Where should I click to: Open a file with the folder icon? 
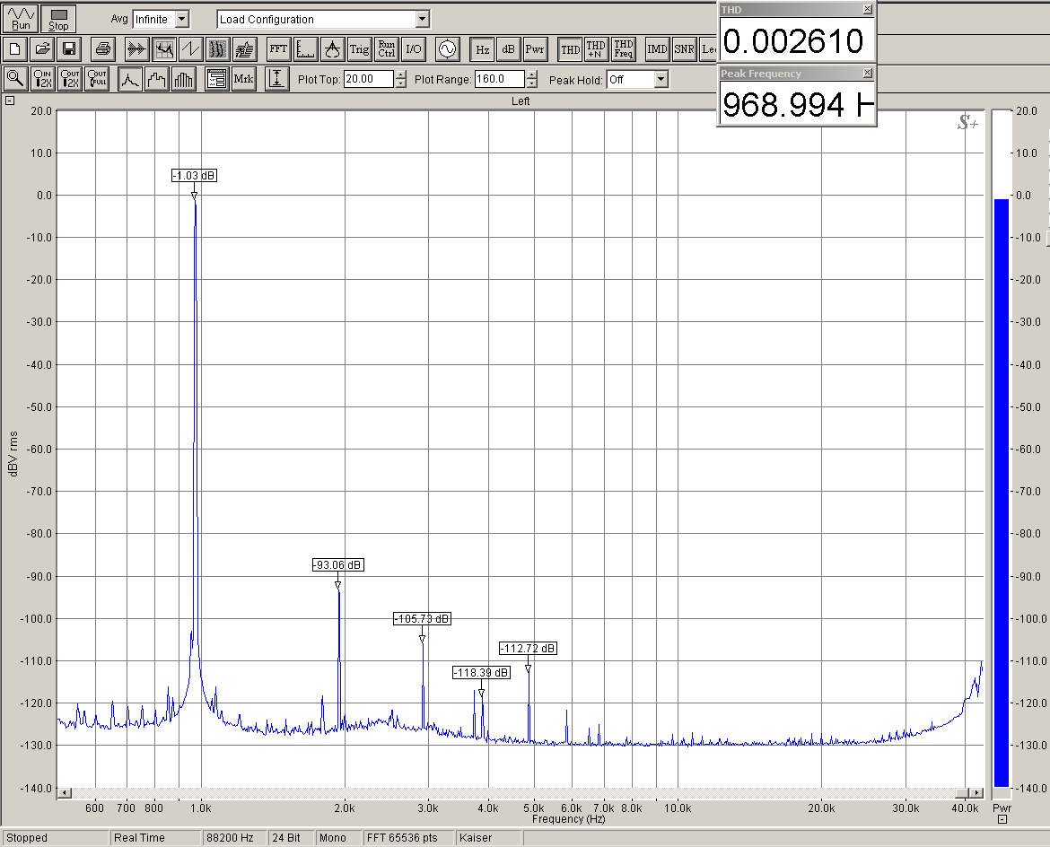[x=42, y=48]
